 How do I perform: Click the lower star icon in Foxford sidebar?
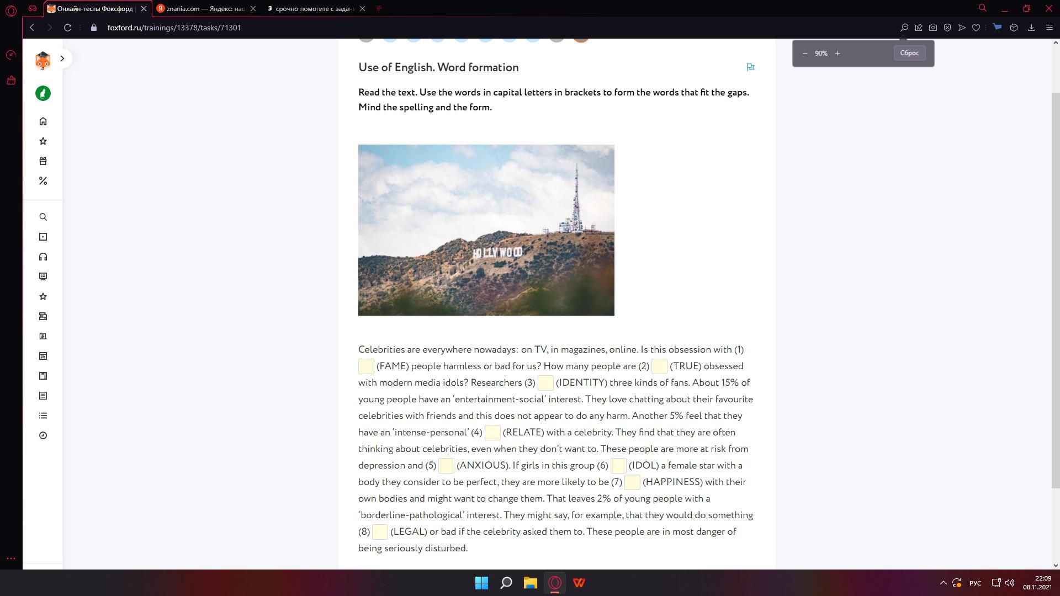tap(43, 296)
